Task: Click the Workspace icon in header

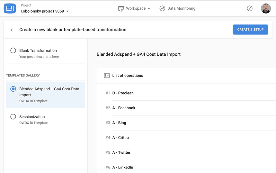Action: [121, 9]
